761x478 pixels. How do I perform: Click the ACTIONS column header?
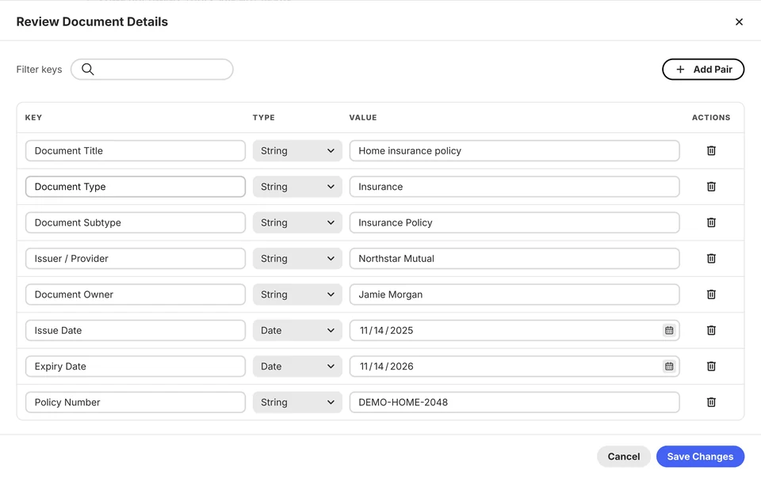711,117
